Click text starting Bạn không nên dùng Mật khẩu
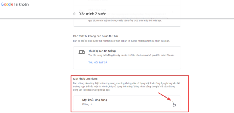The image size is (234, 113). tap(127, 87)
